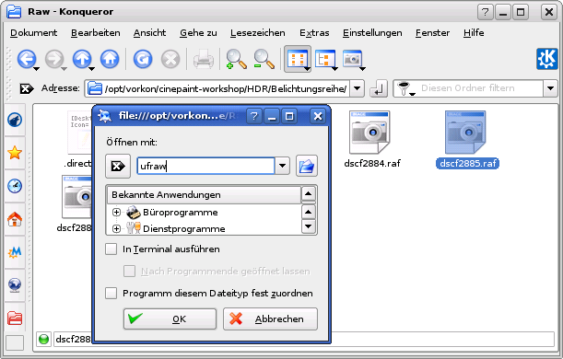Open the Gehe zu menu
The width and height of the screenshot is (563, 359).
click(x=198, y=33)
